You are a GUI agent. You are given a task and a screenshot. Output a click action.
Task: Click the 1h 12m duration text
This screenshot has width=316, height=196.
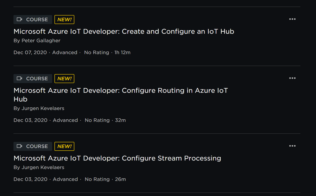122,53
